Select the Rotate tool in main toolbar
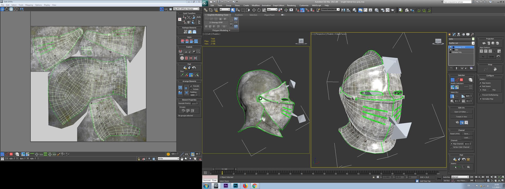 click(259, 10)
